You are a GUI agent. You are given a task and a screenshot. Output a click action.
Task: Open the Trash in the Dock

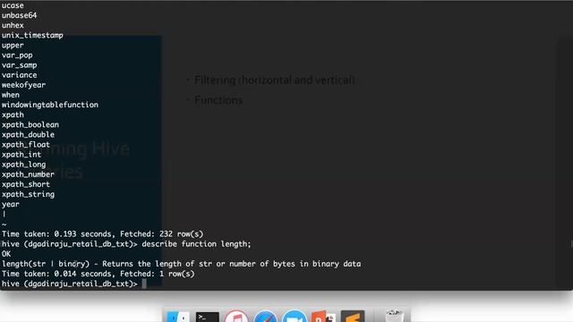[x=394, y=316]
